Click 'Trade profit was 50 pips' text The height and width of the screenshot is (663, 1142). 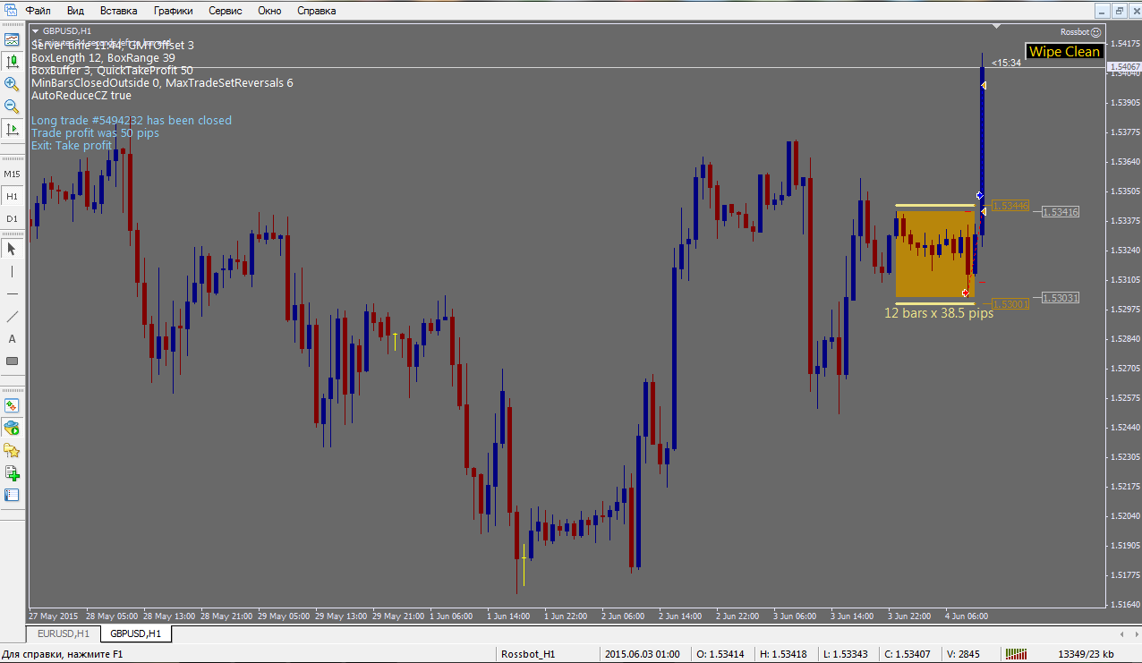pyautogui.click(x=95, y=133)
